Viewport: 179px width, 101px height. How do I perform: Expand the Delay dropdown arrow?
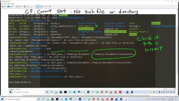(x=23, y=7)
